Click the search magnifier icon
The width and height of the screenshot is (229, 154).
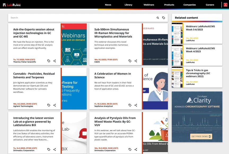point(158,18)
